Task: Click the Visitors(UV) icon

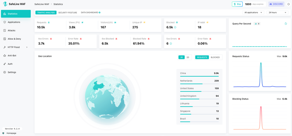Action: click(115, 23)
